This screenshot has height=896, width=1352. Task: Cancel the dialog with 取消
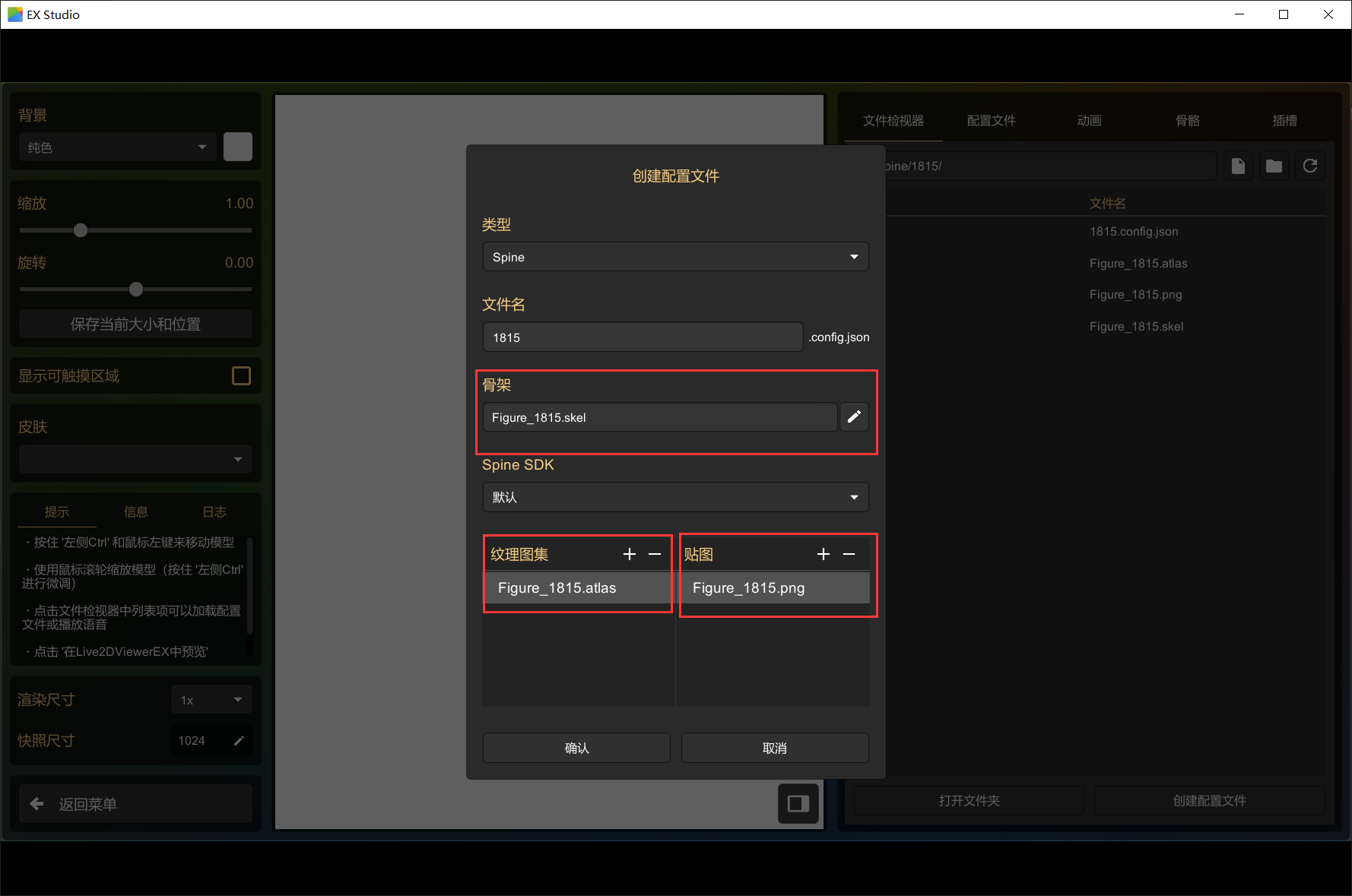(775, 748)
